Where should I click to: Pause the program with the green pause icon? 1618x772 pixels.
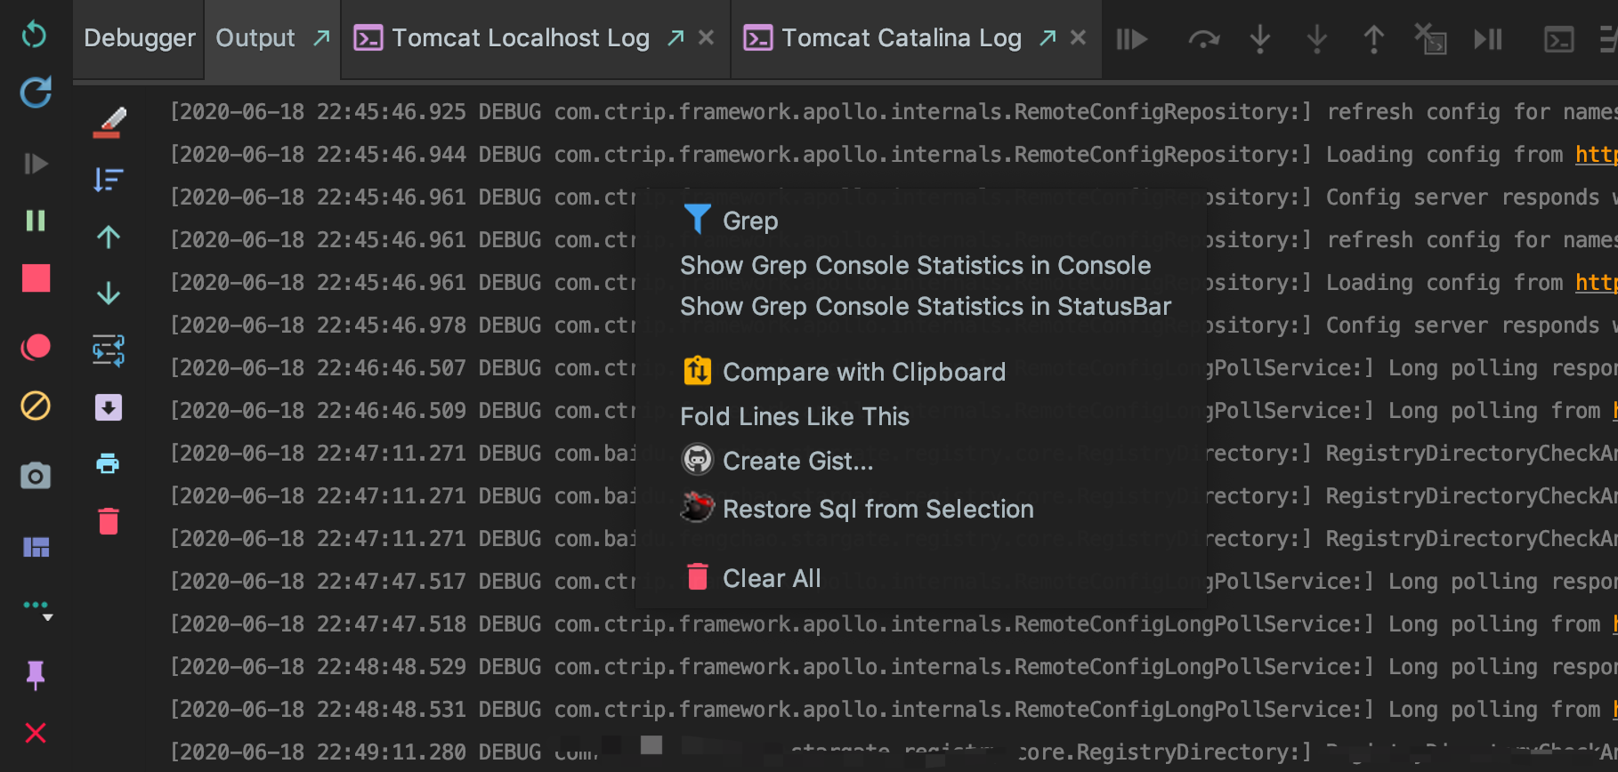[36, 221]
